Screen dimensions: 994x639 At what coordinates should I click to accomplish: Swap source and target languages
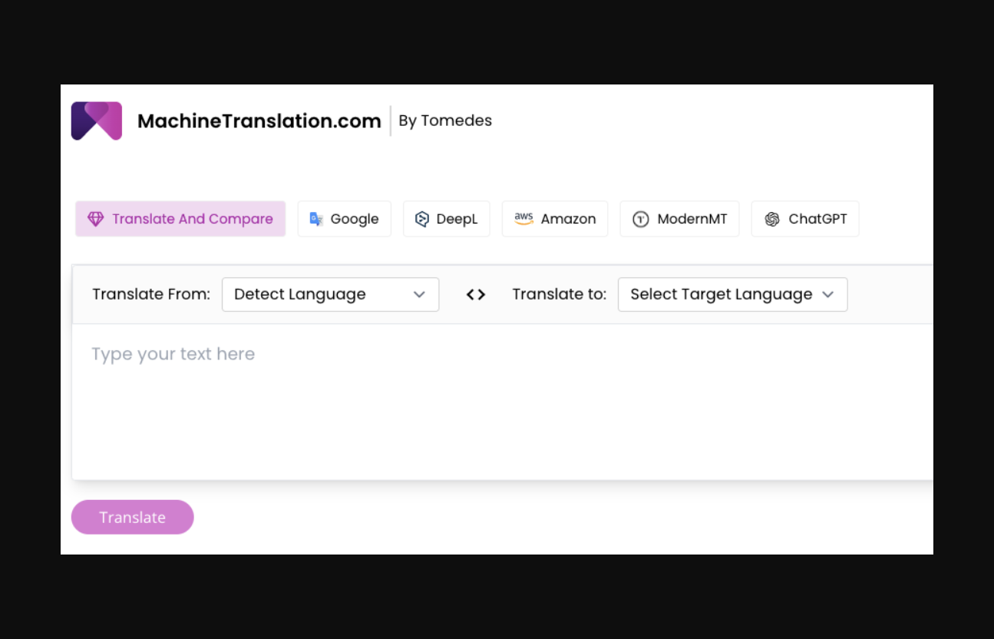tap(476, 295)
